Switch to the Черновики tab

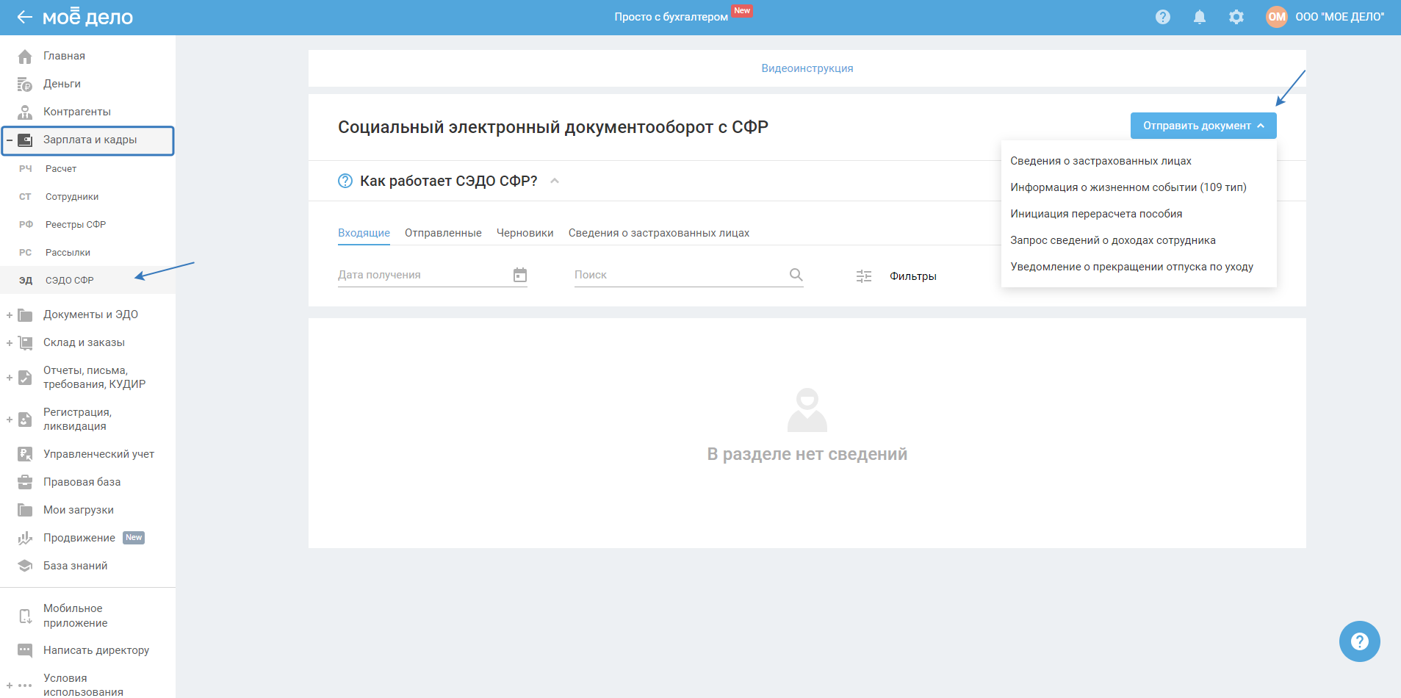525,233
